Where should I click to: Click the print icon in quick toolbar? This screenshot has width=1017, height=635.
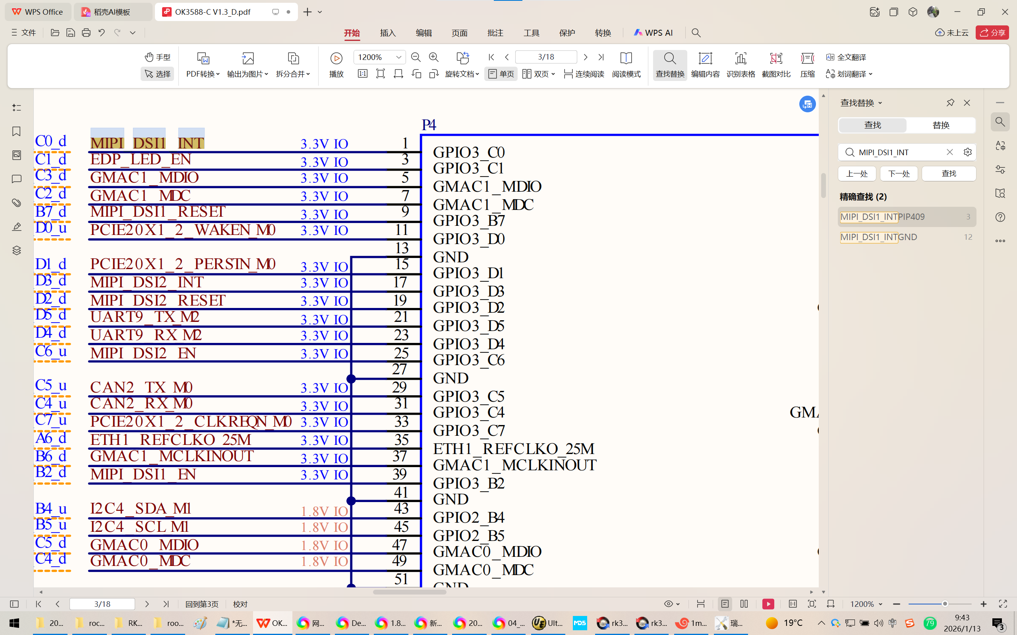(86, 33)
